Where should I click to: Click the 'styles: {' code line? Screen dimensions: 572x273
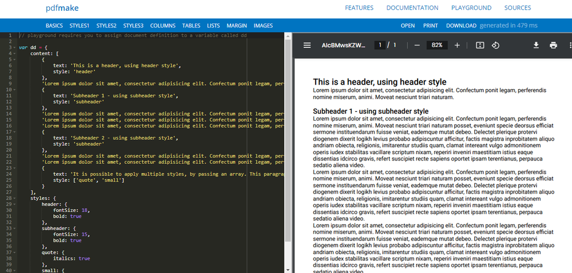click(x=43, y=198)
